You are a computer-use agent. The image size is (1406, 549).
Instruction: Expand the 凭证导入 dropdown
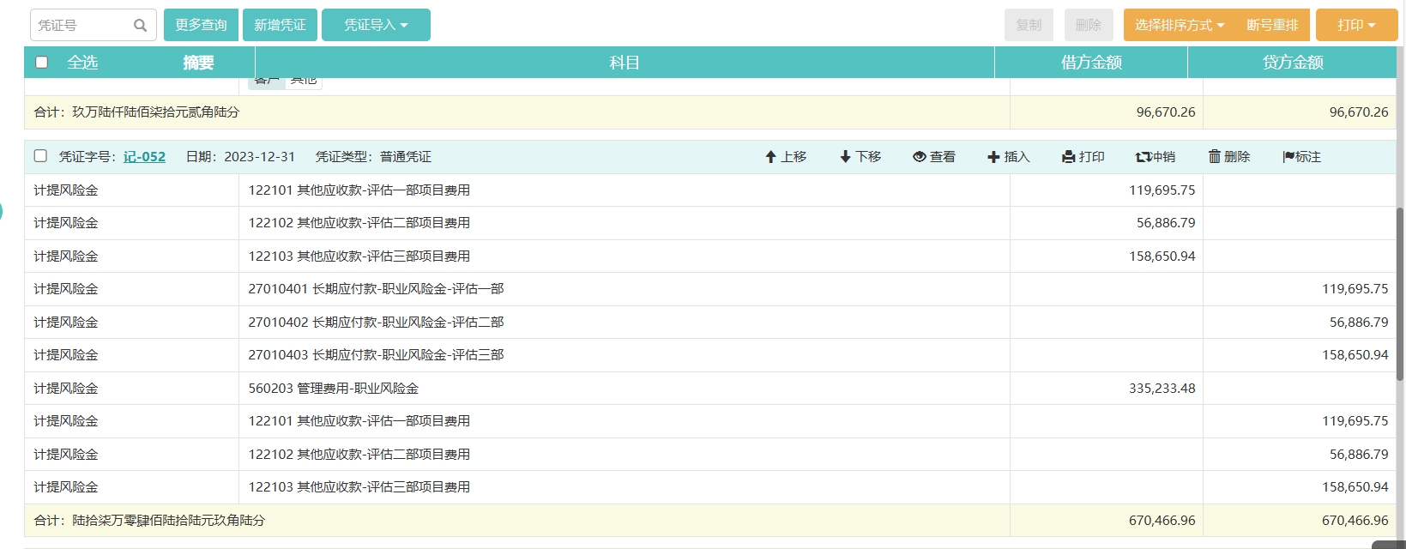coord(376,26)
